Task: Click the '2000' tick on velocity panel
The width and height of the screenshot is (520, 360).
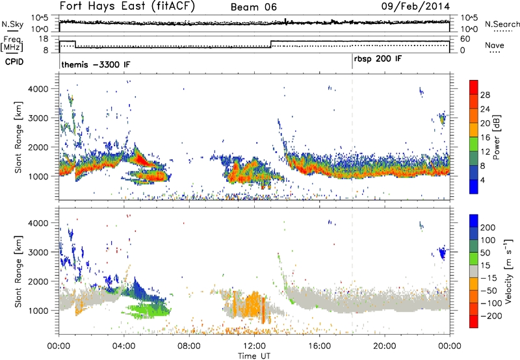Action: pos(38,281)
